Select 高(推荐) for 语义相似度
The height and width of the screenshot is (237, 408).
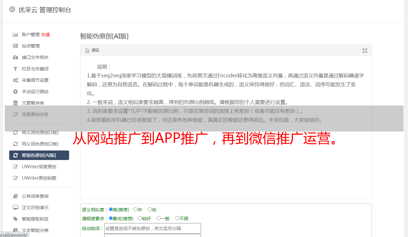(111, 209)
